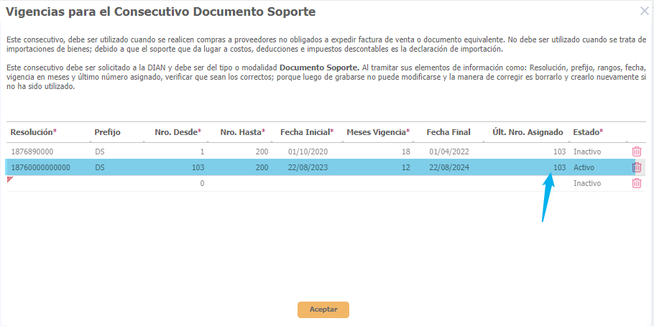Open Estado cell in the empty row
Image resolution: width=654 pixels, height=326 pixels.
(597, 183)
